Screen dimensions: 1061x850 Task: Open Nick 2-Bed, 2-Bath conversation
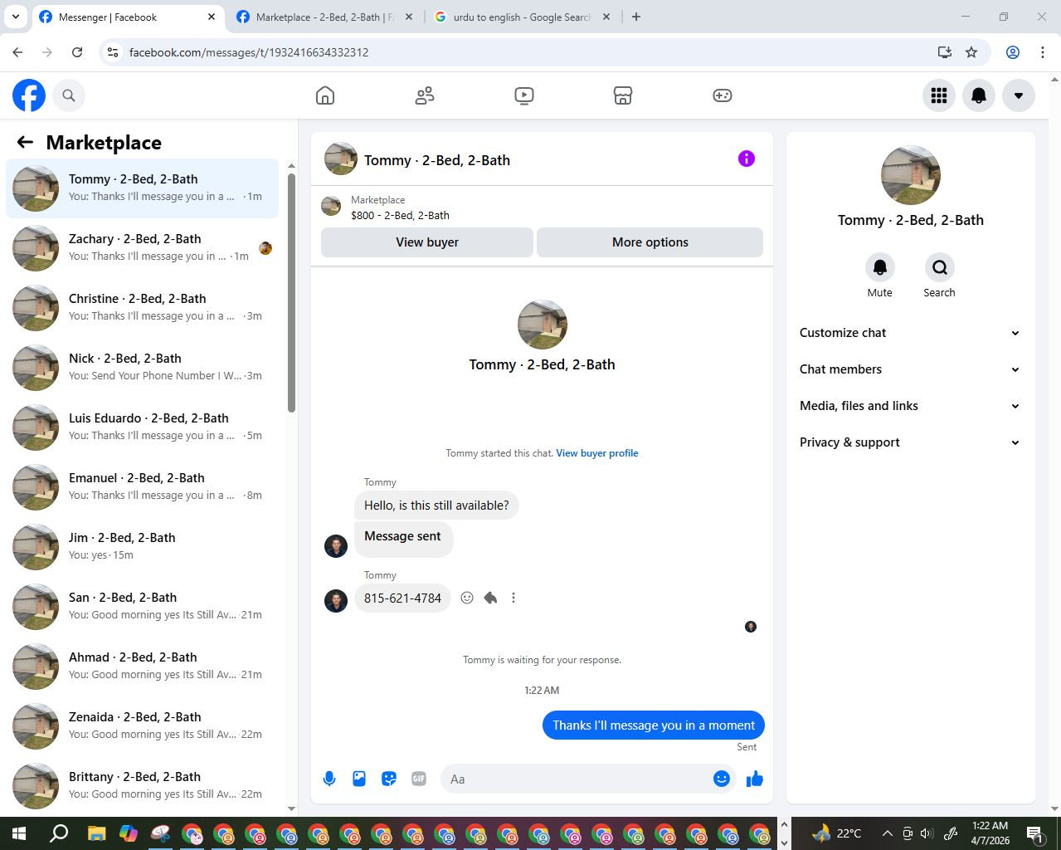(143, 368)
